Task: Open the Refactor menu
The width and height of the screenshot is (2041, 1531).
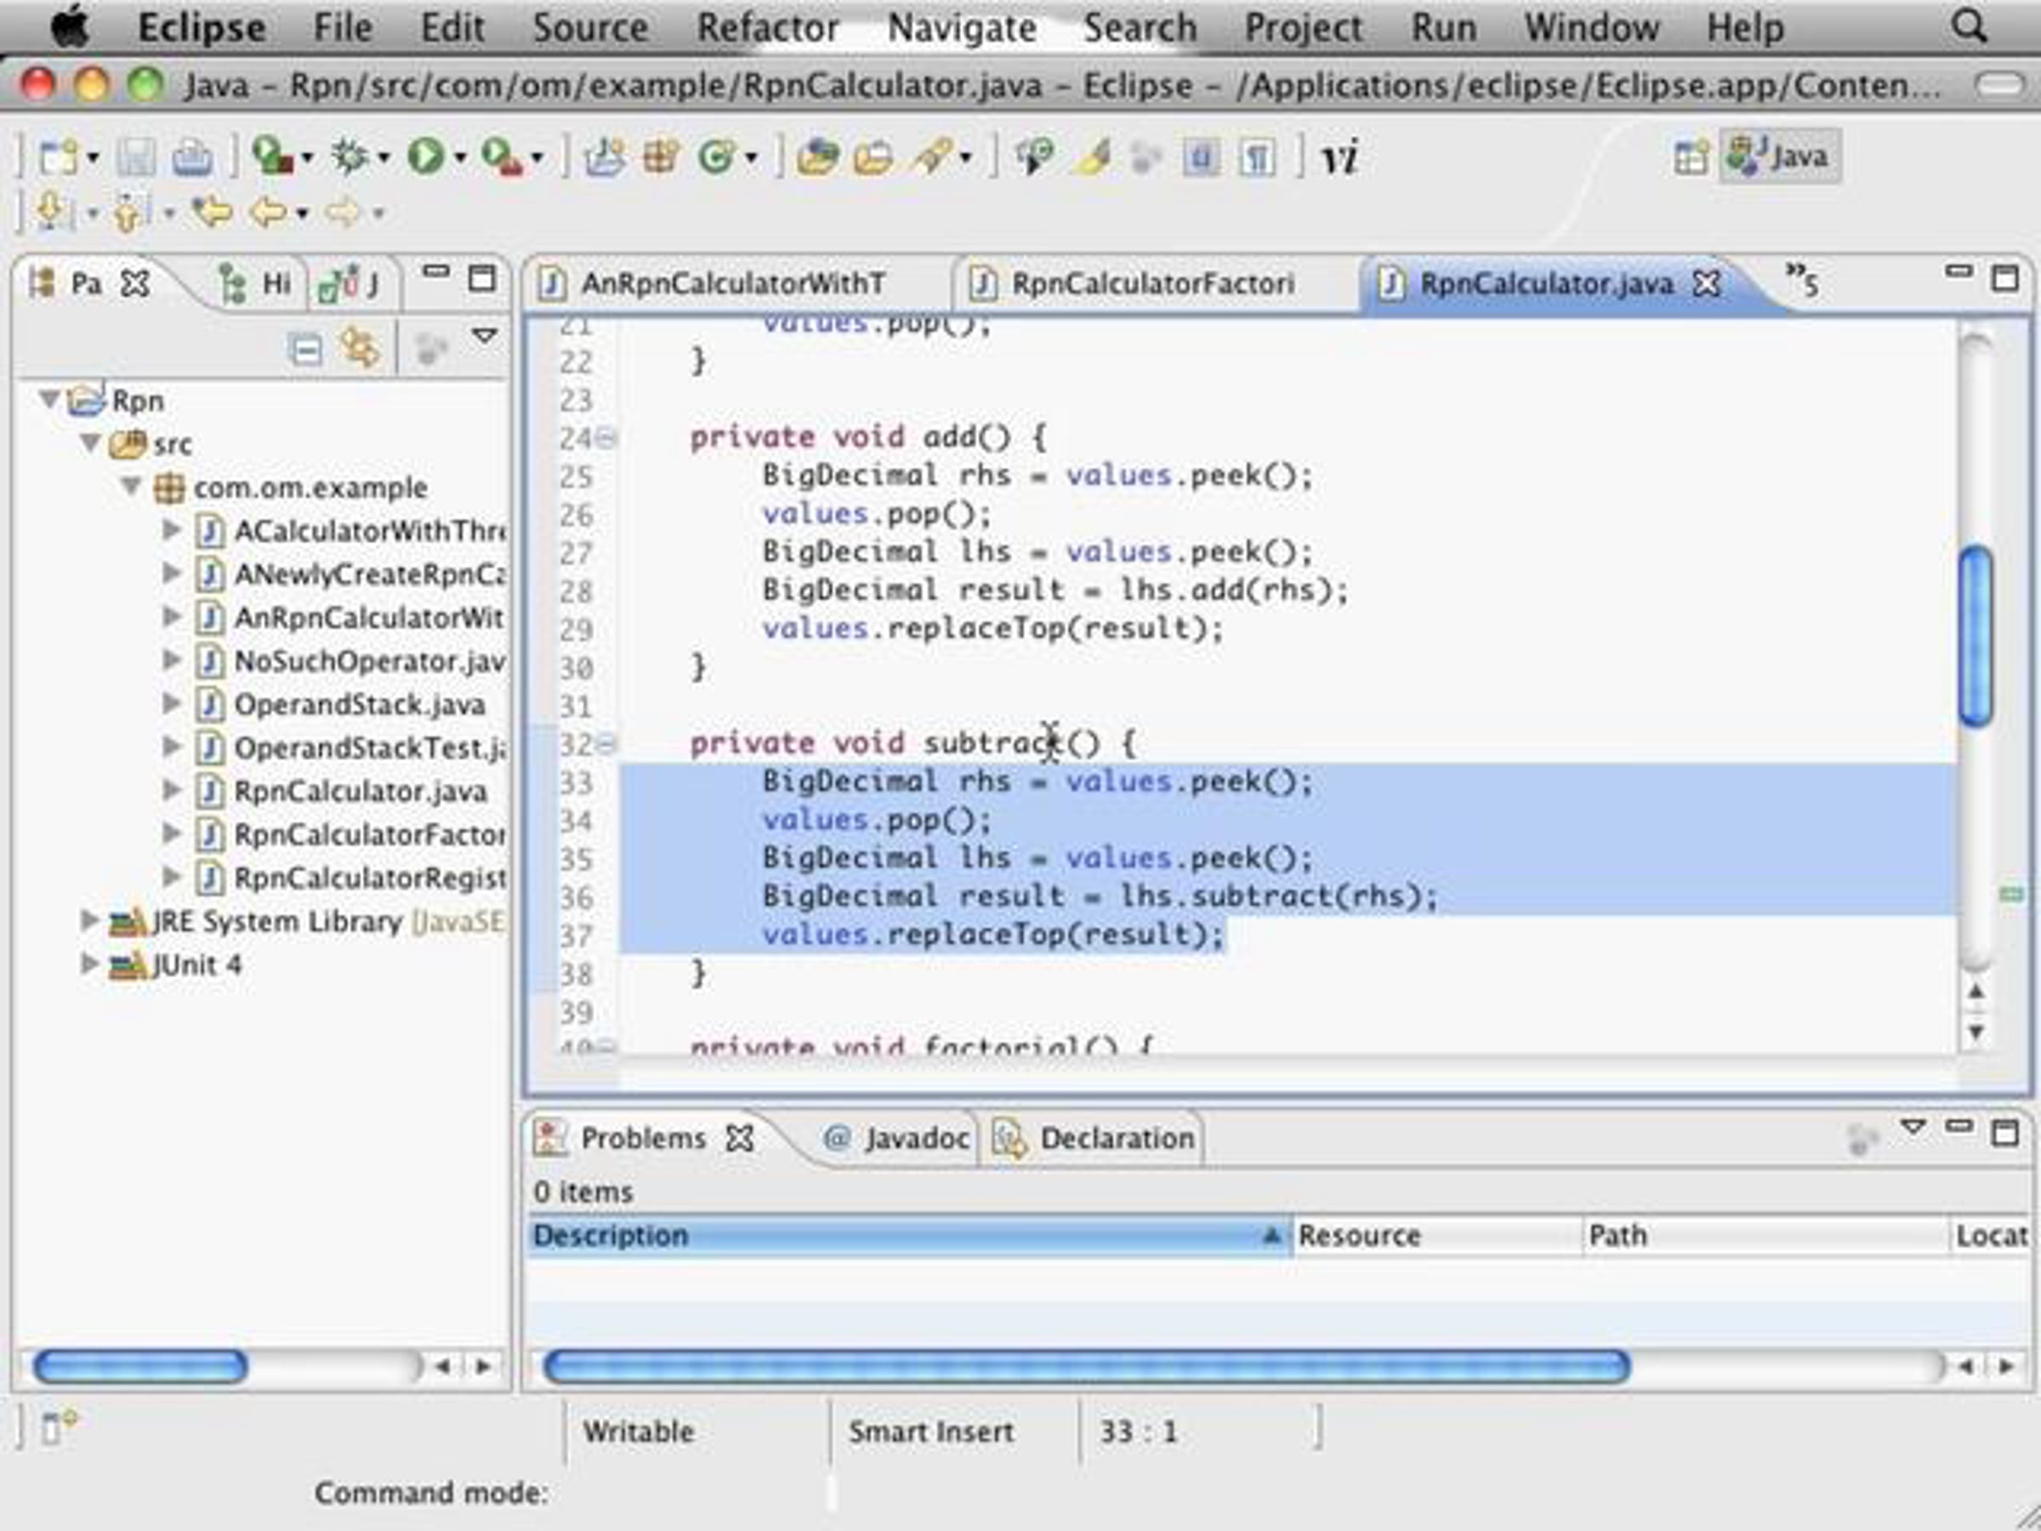Action: (768, 28)
